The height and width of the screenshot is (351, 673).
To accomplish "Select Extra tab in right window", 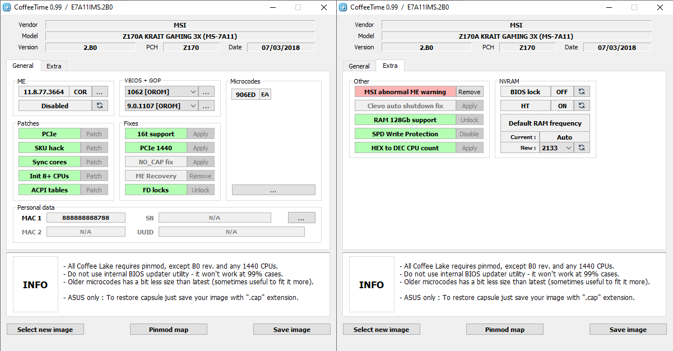I will 390,66.
